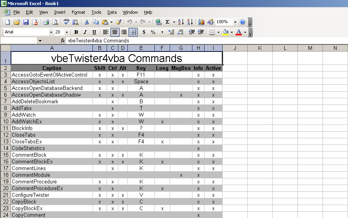This screenshot has width=348, height=218.
Task: Create a new blank workbook
Action: [x=8, y=22]
